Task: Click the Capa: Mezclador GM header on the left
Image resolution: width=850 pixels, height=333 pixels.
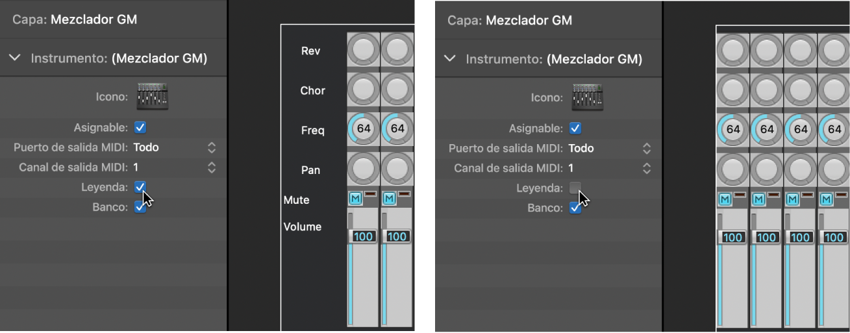Action: [75, 19]
